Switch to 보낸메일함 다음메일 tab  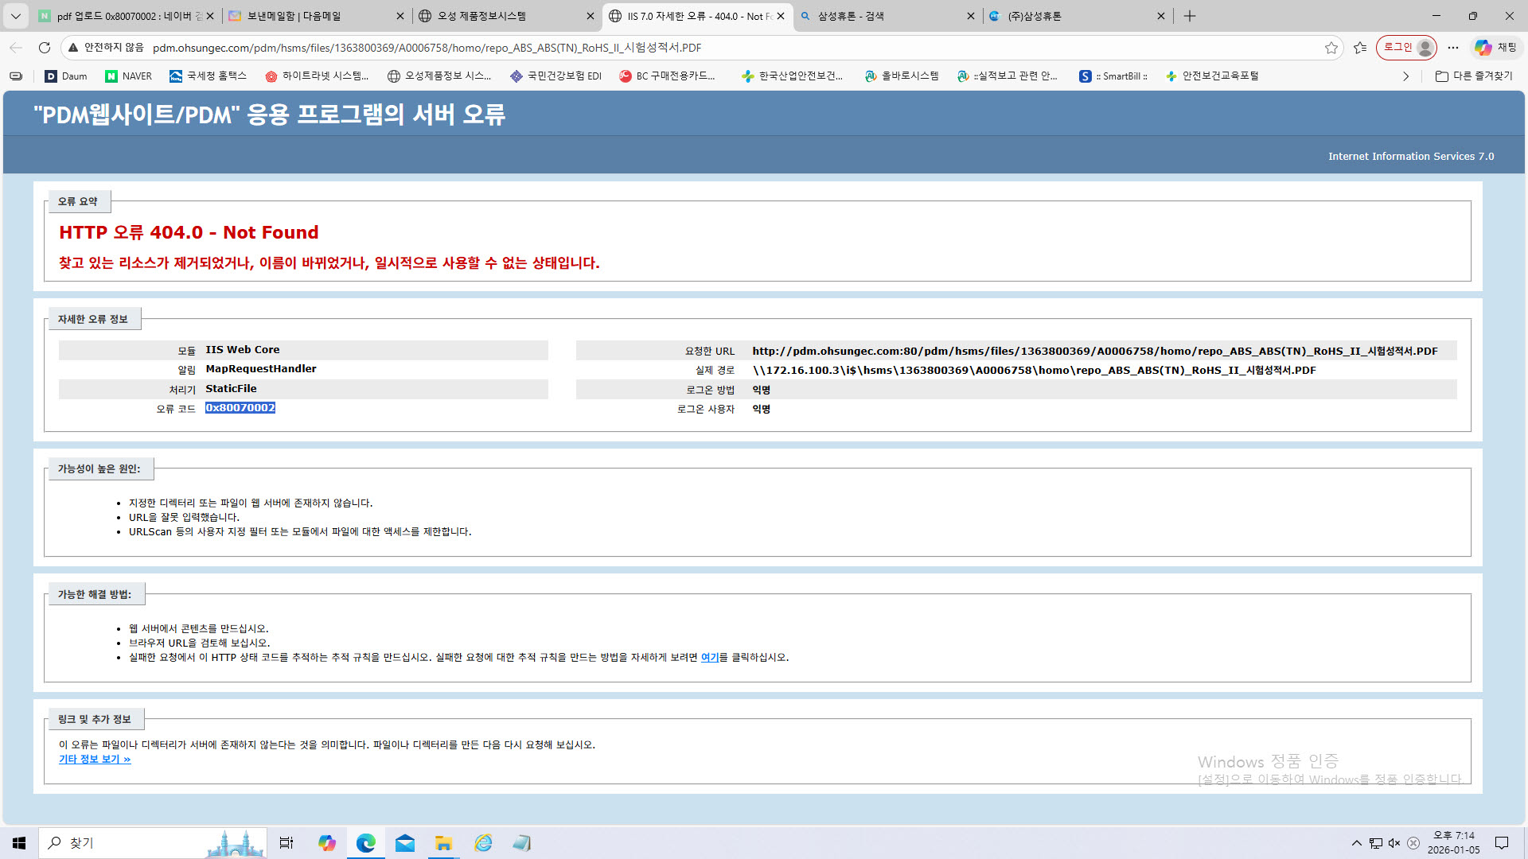[x=310, y=16]
